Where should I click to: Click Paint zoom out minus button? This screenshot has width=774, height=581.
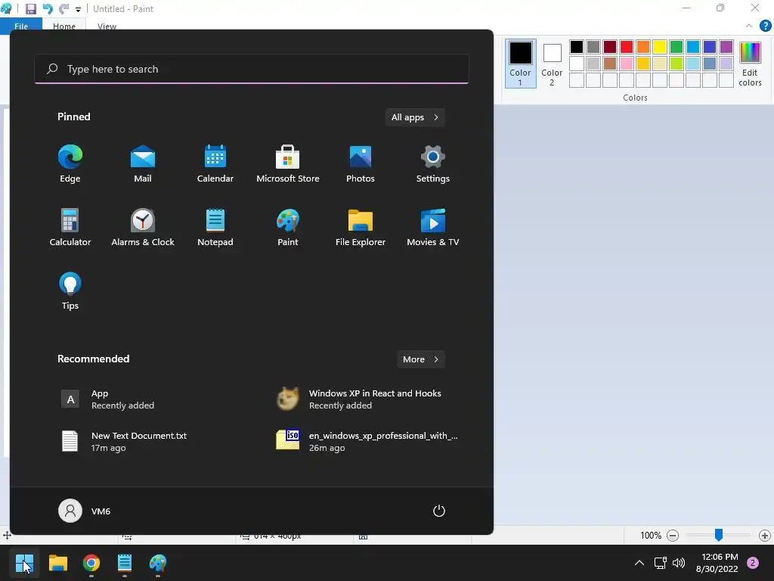(x=672, y=535)
